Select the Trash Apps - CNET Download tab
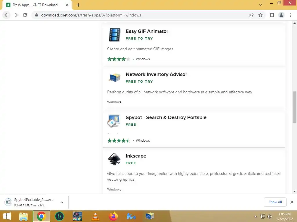 tap(37, 5)
